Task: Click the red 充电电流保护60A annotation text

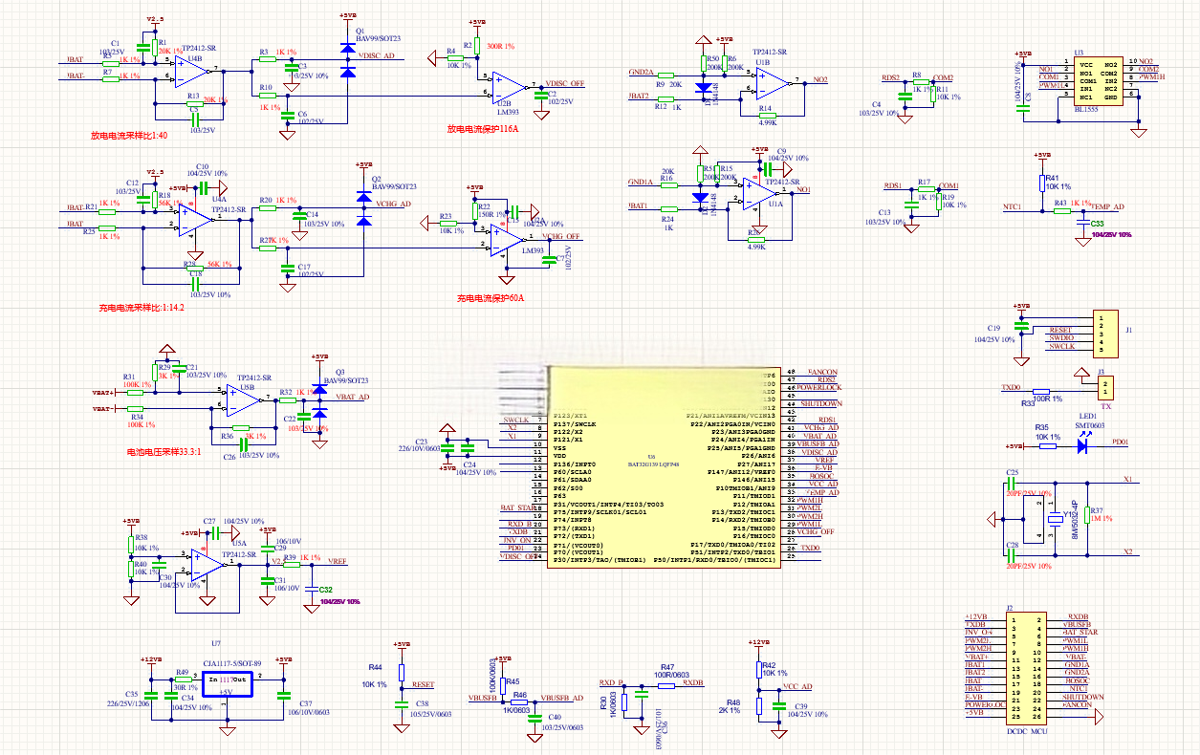Action: click(490, 298)
